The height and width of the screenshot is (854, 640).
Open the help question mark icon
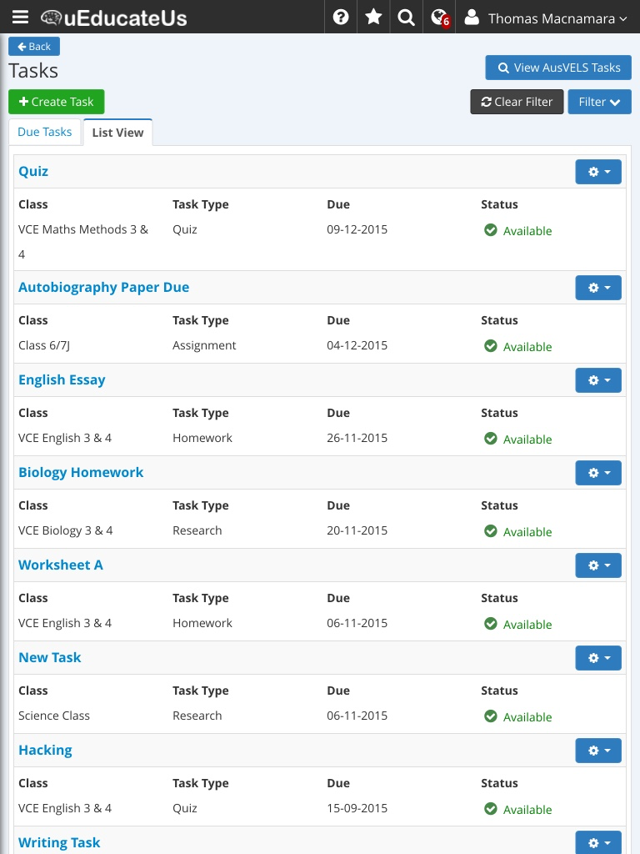coord(341,18)
